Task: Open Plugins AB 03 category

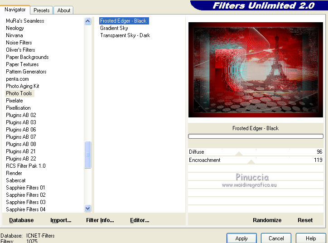Action: (21, 122)
